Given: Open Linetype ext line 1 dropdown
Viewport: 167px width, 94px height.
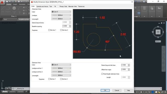Looking at the screenshot, I should 61,68.
